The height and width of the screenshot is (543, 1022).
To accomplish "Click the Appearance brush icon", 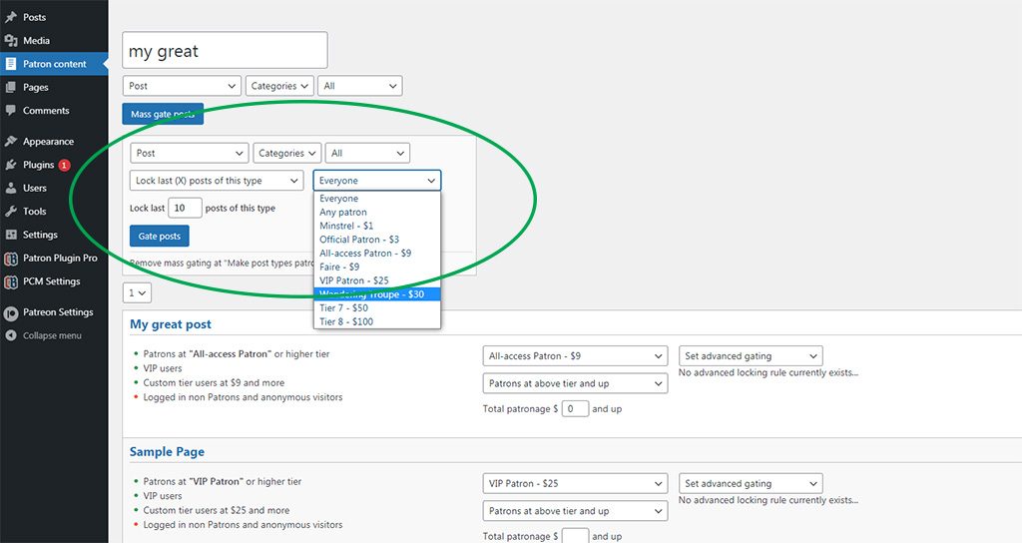I will (x=11, y=142).
